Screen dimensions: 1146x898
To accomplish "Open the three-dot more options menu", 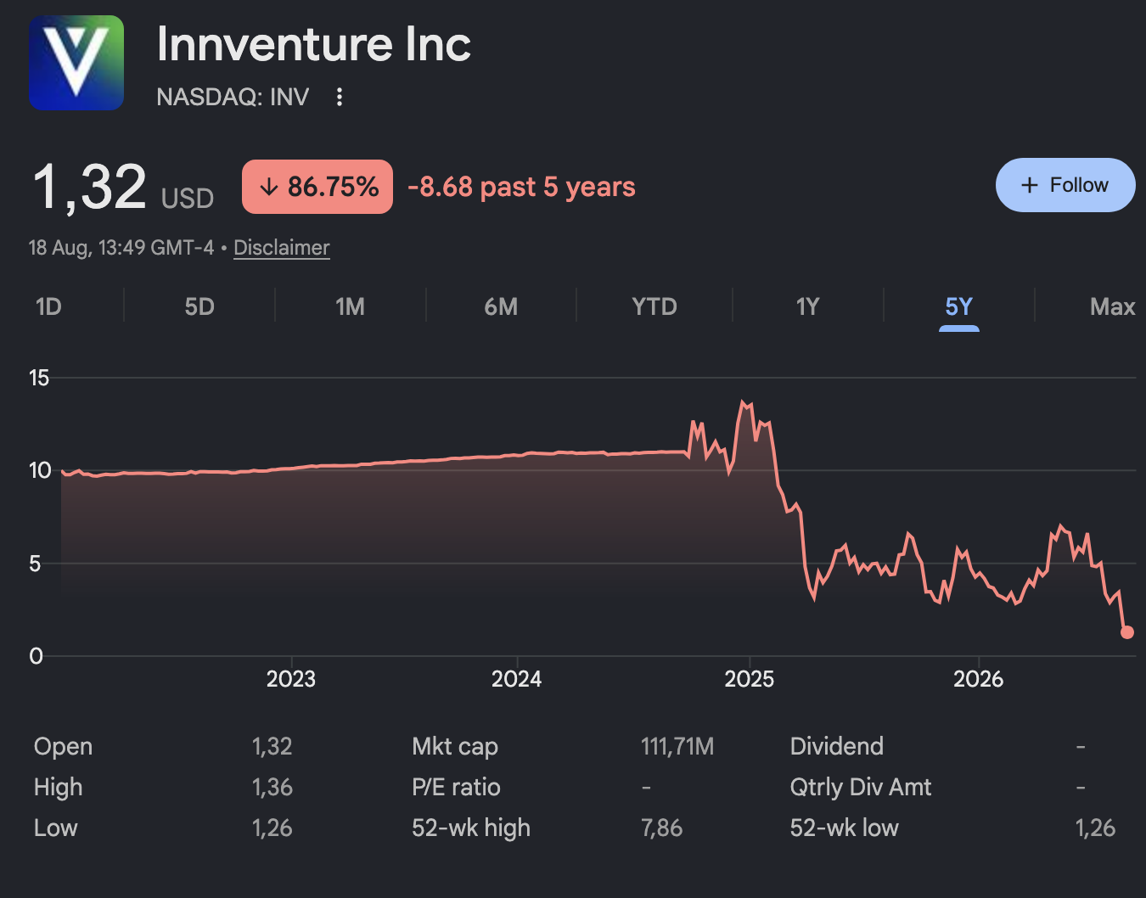I will coord(340,97).
